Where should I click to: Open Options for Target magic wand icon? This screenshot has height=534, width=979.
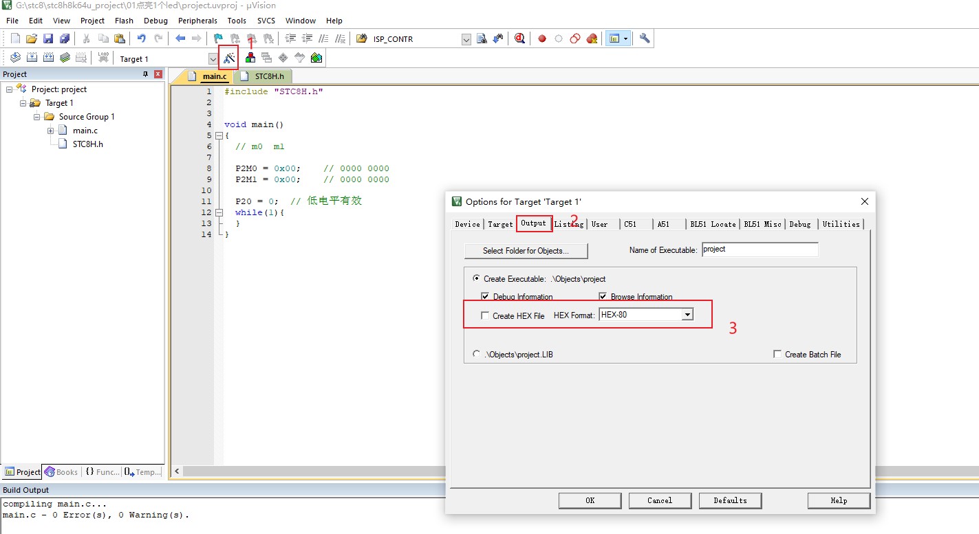click(229, 58)
